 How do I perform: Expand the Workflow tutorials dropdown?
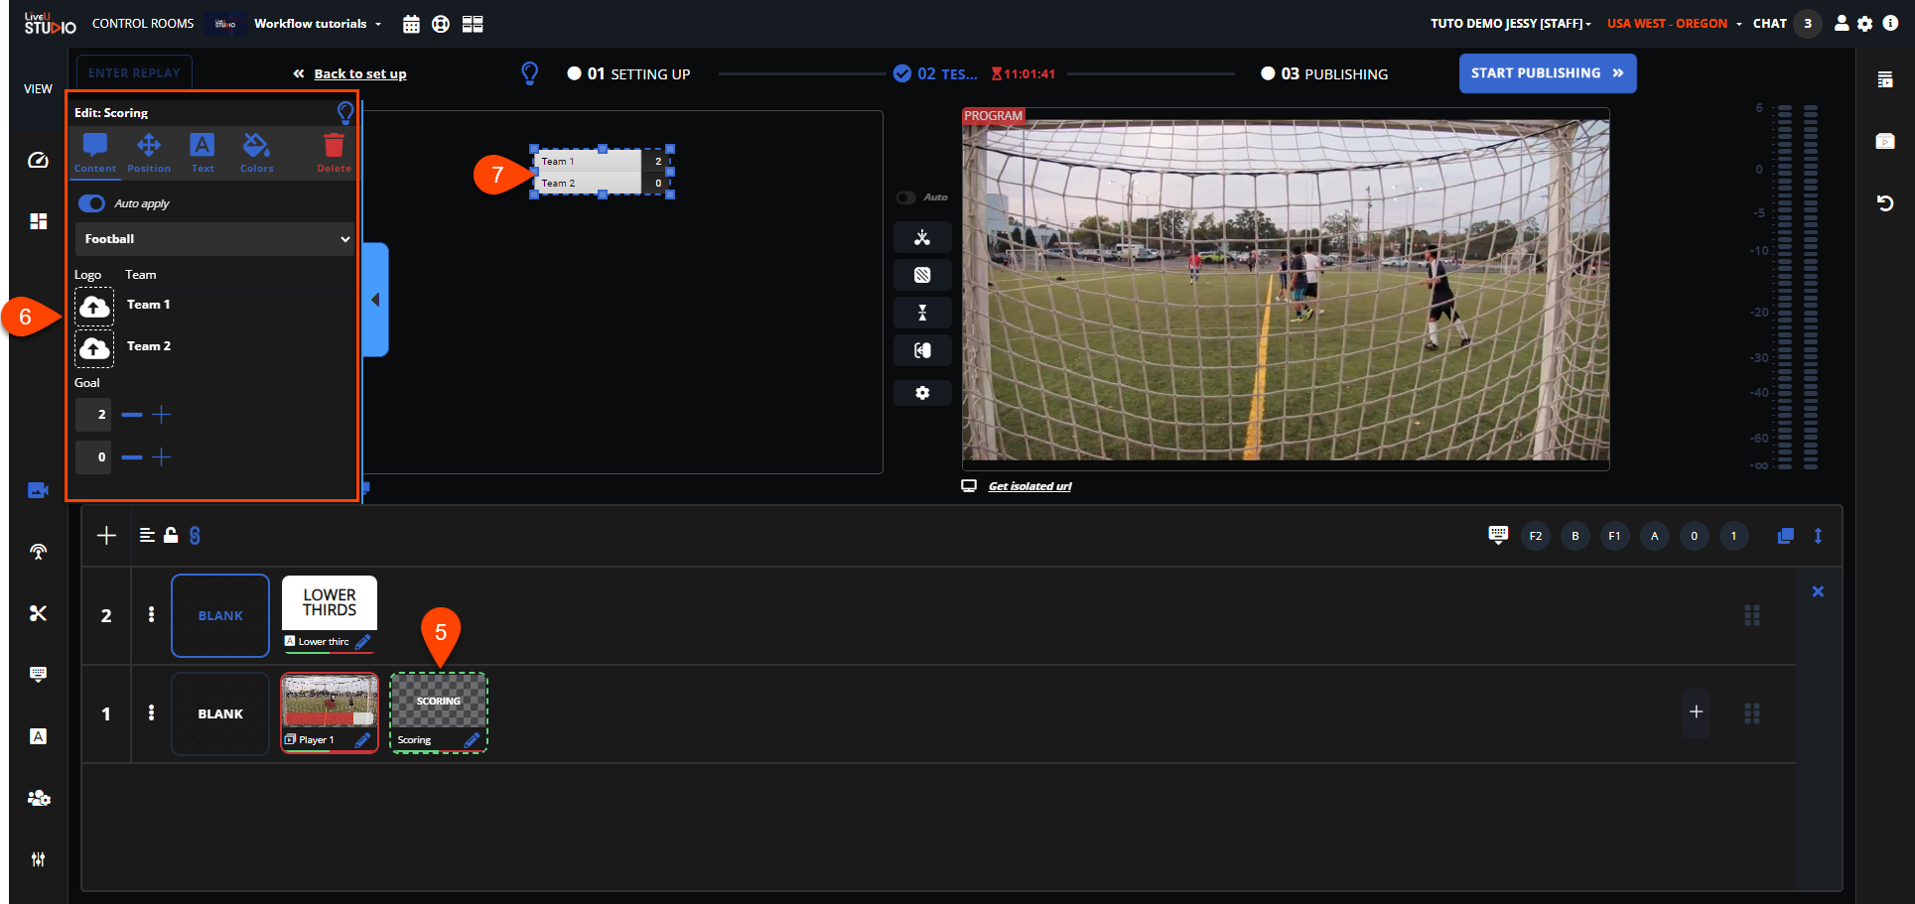(x=318, y=24)
